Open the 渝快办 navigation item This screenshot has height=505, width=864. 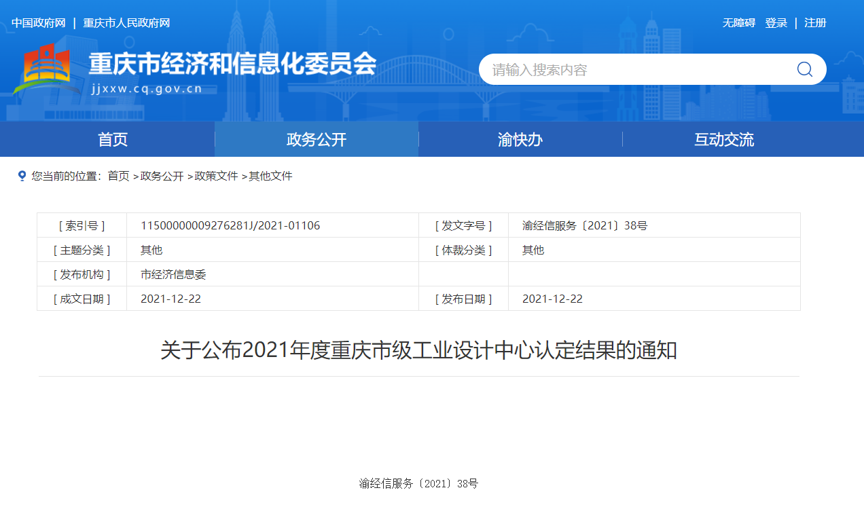[520, 140]
